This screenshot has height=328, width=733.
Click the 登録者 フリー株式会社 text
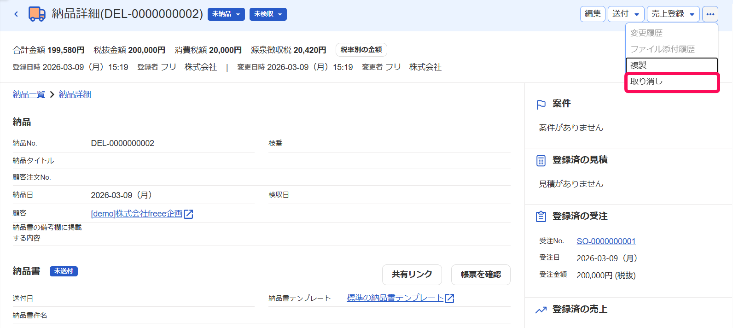coord(177,67)
